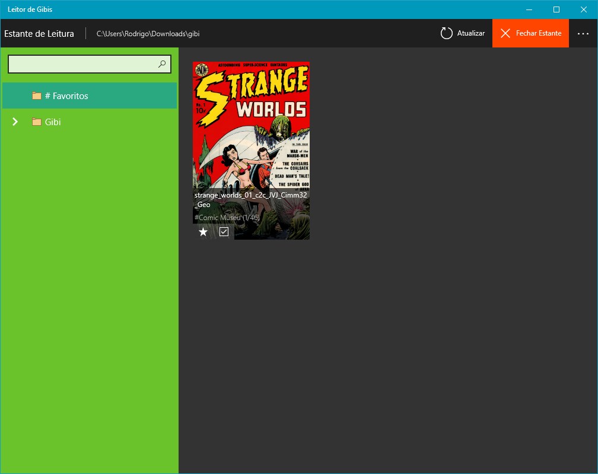Toggle the favorite star on Strange Worlds
598x474 pixels.
(x=203, y=232)
